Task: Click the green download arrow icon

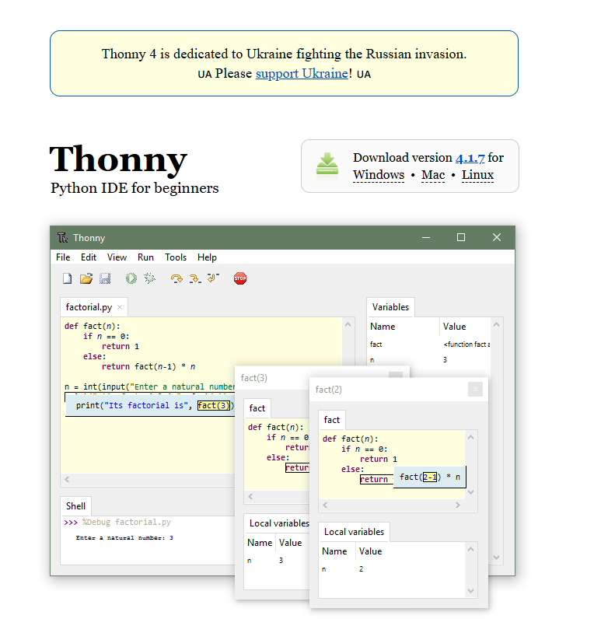Action: coord(327,165)
